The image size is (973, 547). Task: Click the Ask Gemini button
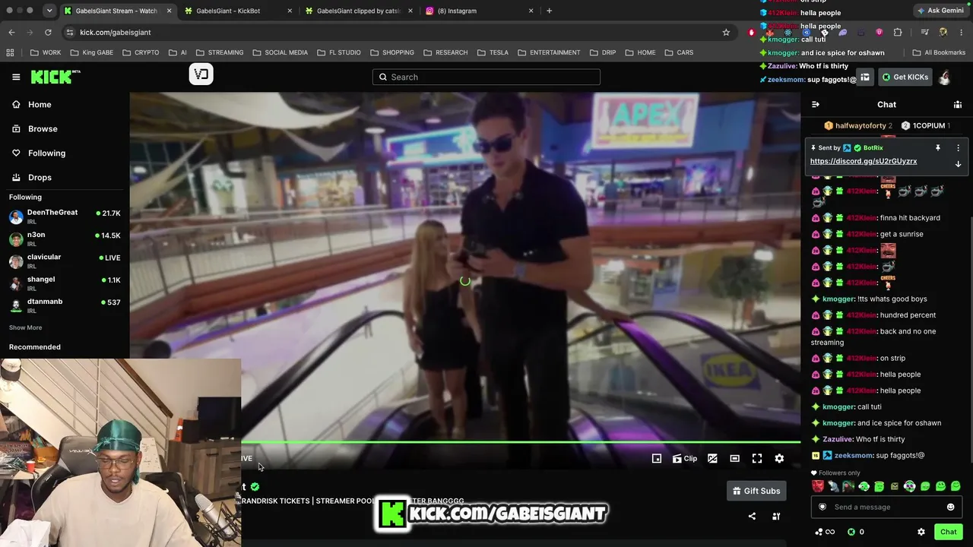(941, 11)
